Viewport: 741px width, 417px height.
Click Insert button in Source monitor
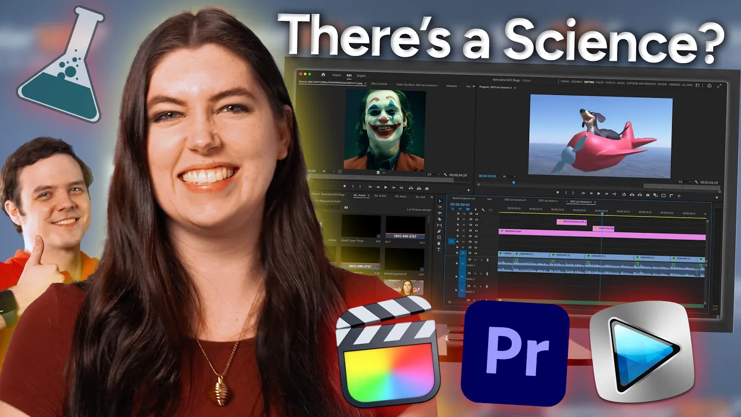click(x=411, y=188)
